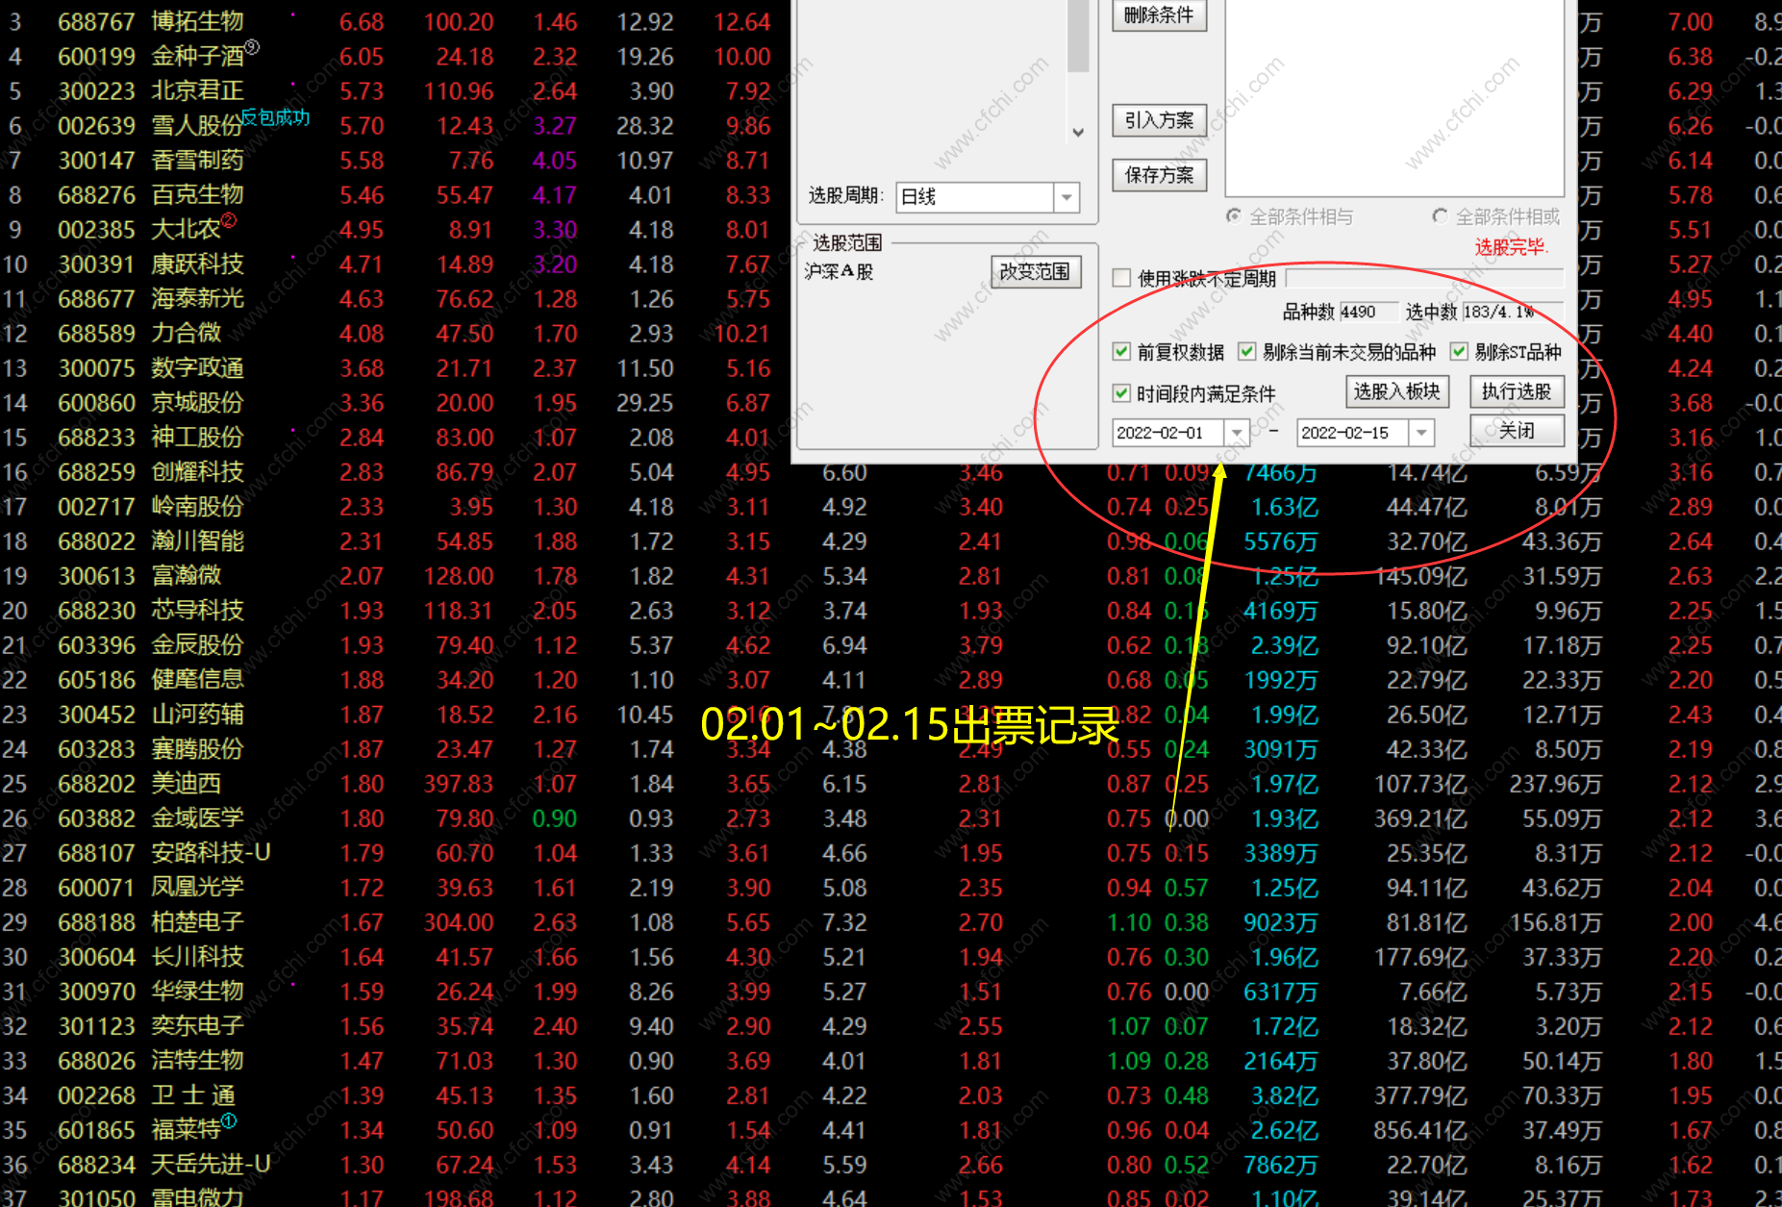
Task: Select stock row 688230 芯导科技
Action: [x=150, y=610]
